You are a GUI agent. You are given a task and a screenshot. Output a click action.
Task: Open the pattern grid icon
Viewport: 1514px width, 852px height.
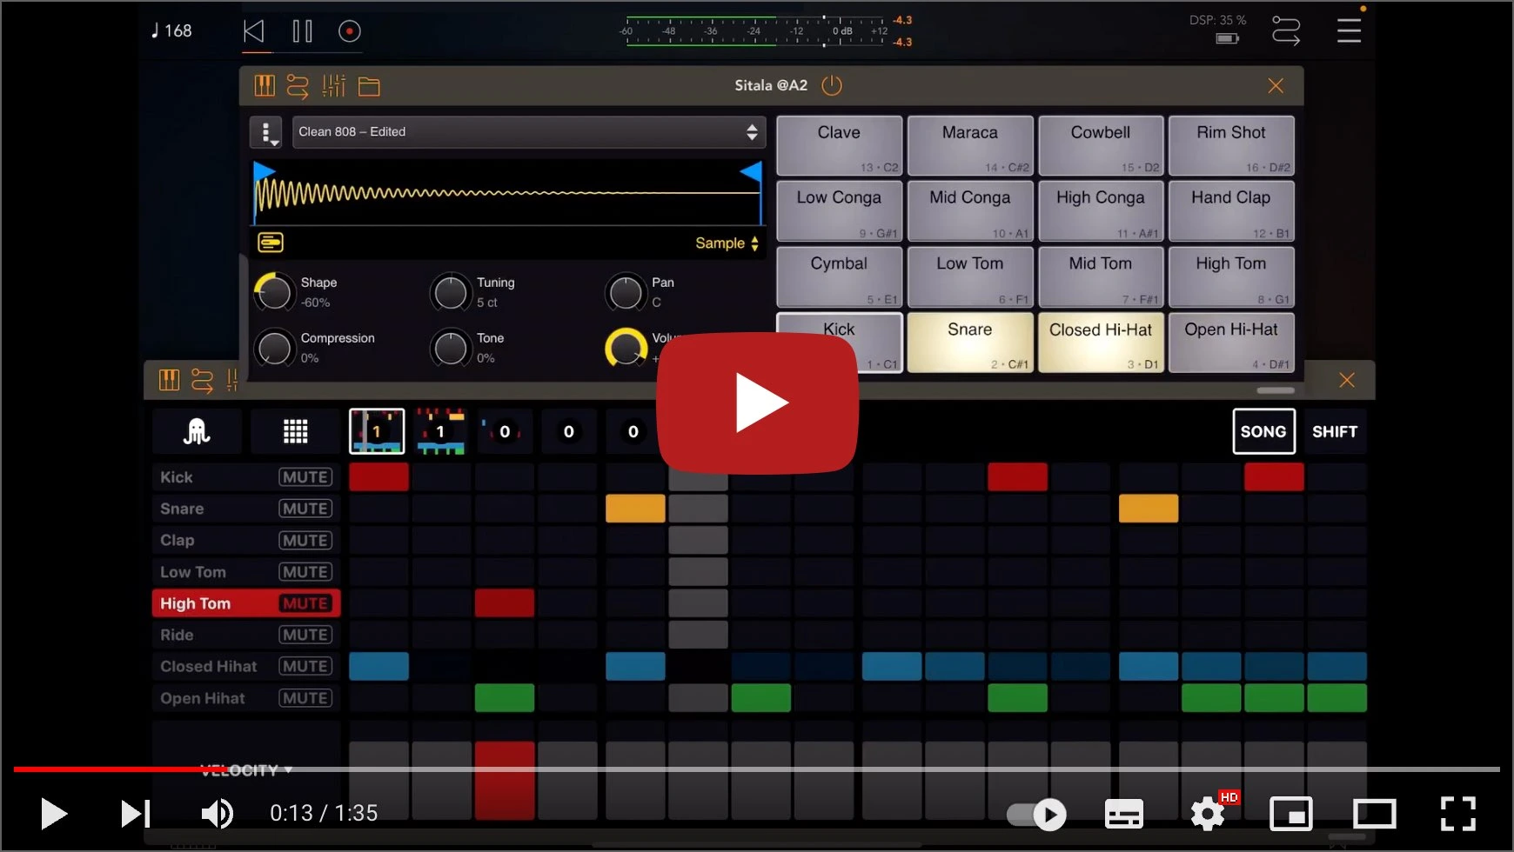pyautogui.click(x=295, y=431)
